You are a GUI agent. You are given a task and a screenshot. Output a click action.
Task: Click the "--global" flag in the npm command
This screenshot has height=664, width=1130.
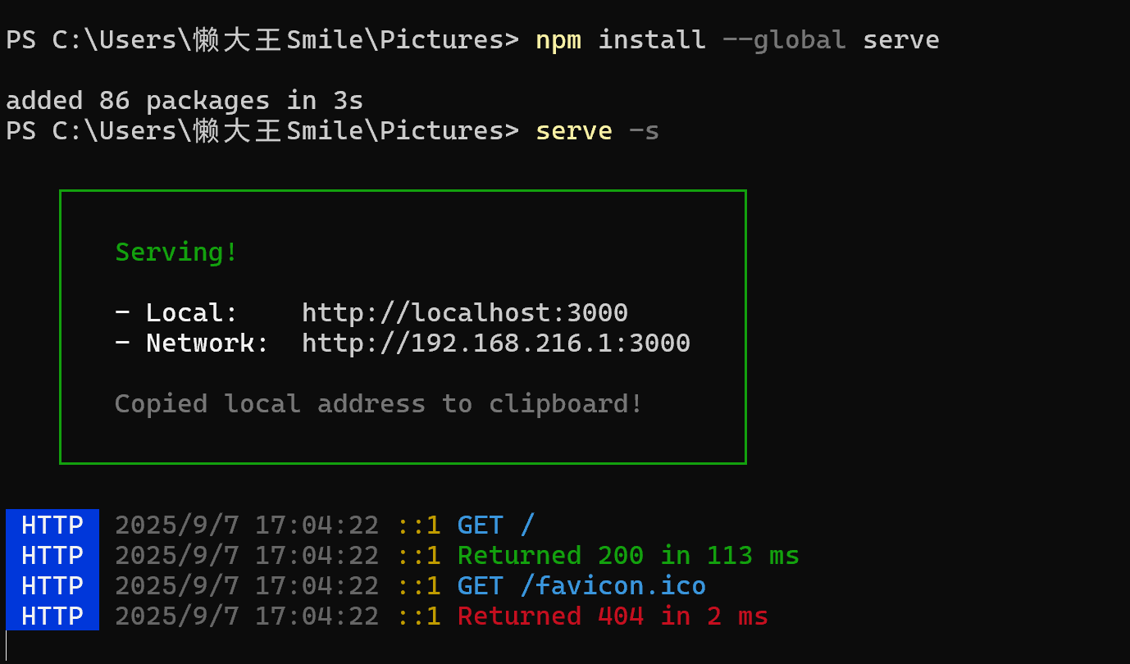click(784, 39)
